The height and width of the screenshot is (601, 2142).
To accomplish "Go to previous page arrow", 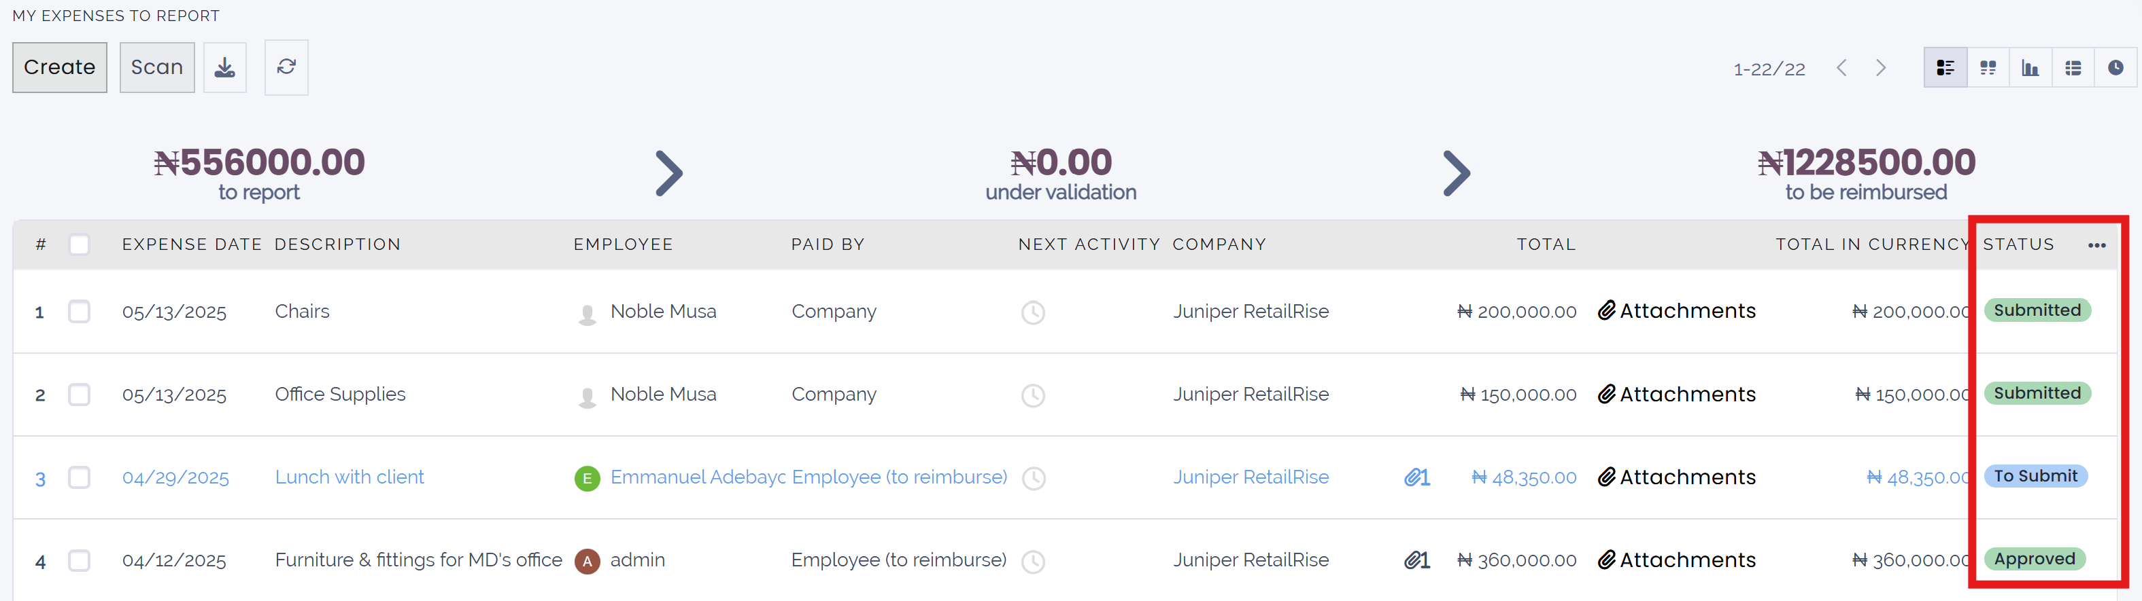I will point(1841,67).
